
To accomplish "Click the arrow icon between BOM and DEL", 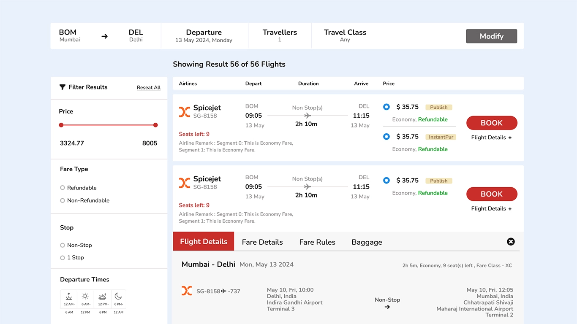I will click(x=104, y=36).
